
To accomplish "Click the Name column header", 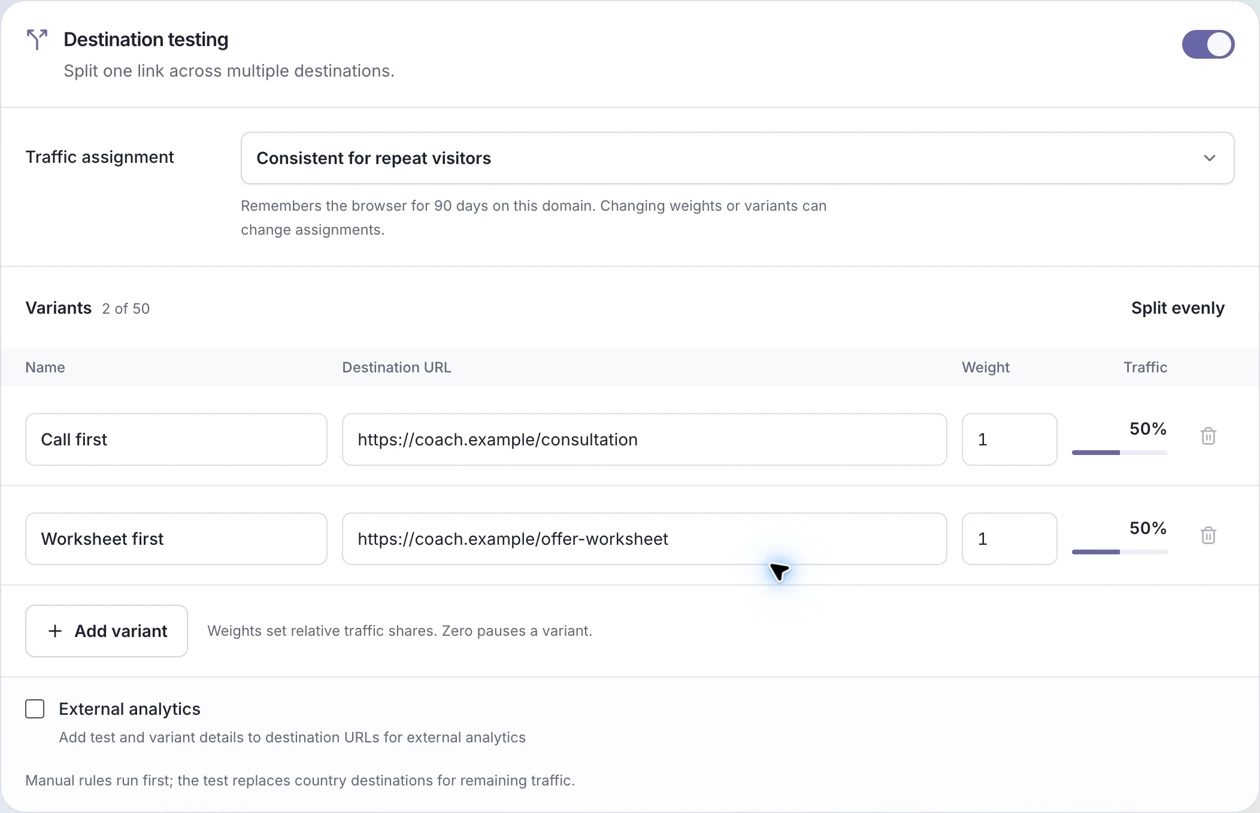I will [x=45, y=368].
